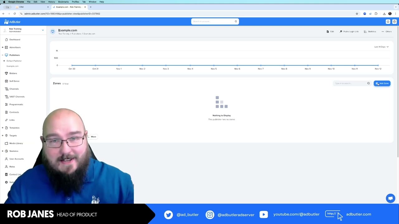Open the File menu in menu bar

point(28,2)
